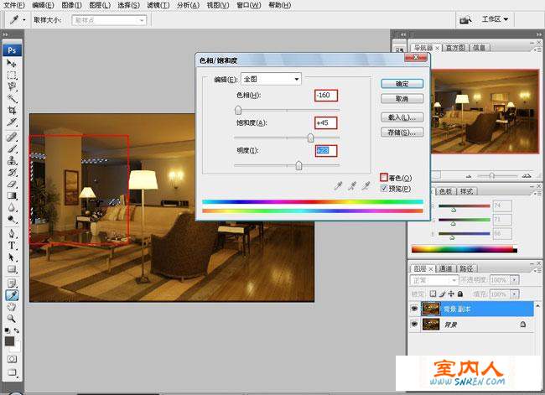Pick the add-to-sample eyedropper in dialog
This screenshot has width=545, height=395.
pyautogui.click(x=352, y=186)
